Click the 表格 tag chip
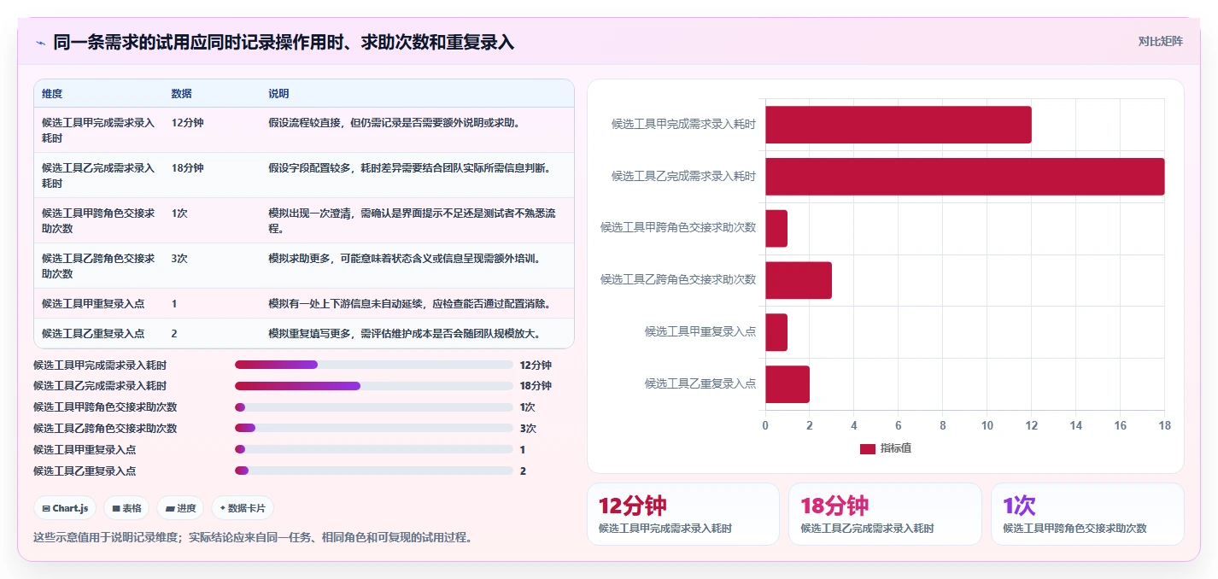The width and height of the screenshot is (1218, 579). 126,508
